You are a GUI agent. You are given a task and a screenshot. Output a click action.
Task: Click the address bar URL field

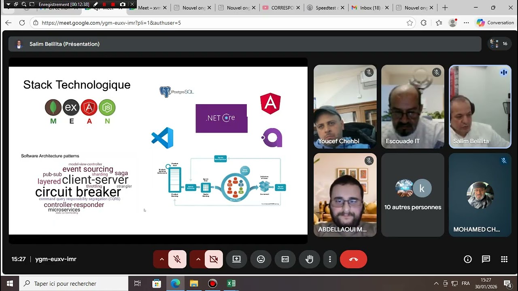(x=223, y=23)
